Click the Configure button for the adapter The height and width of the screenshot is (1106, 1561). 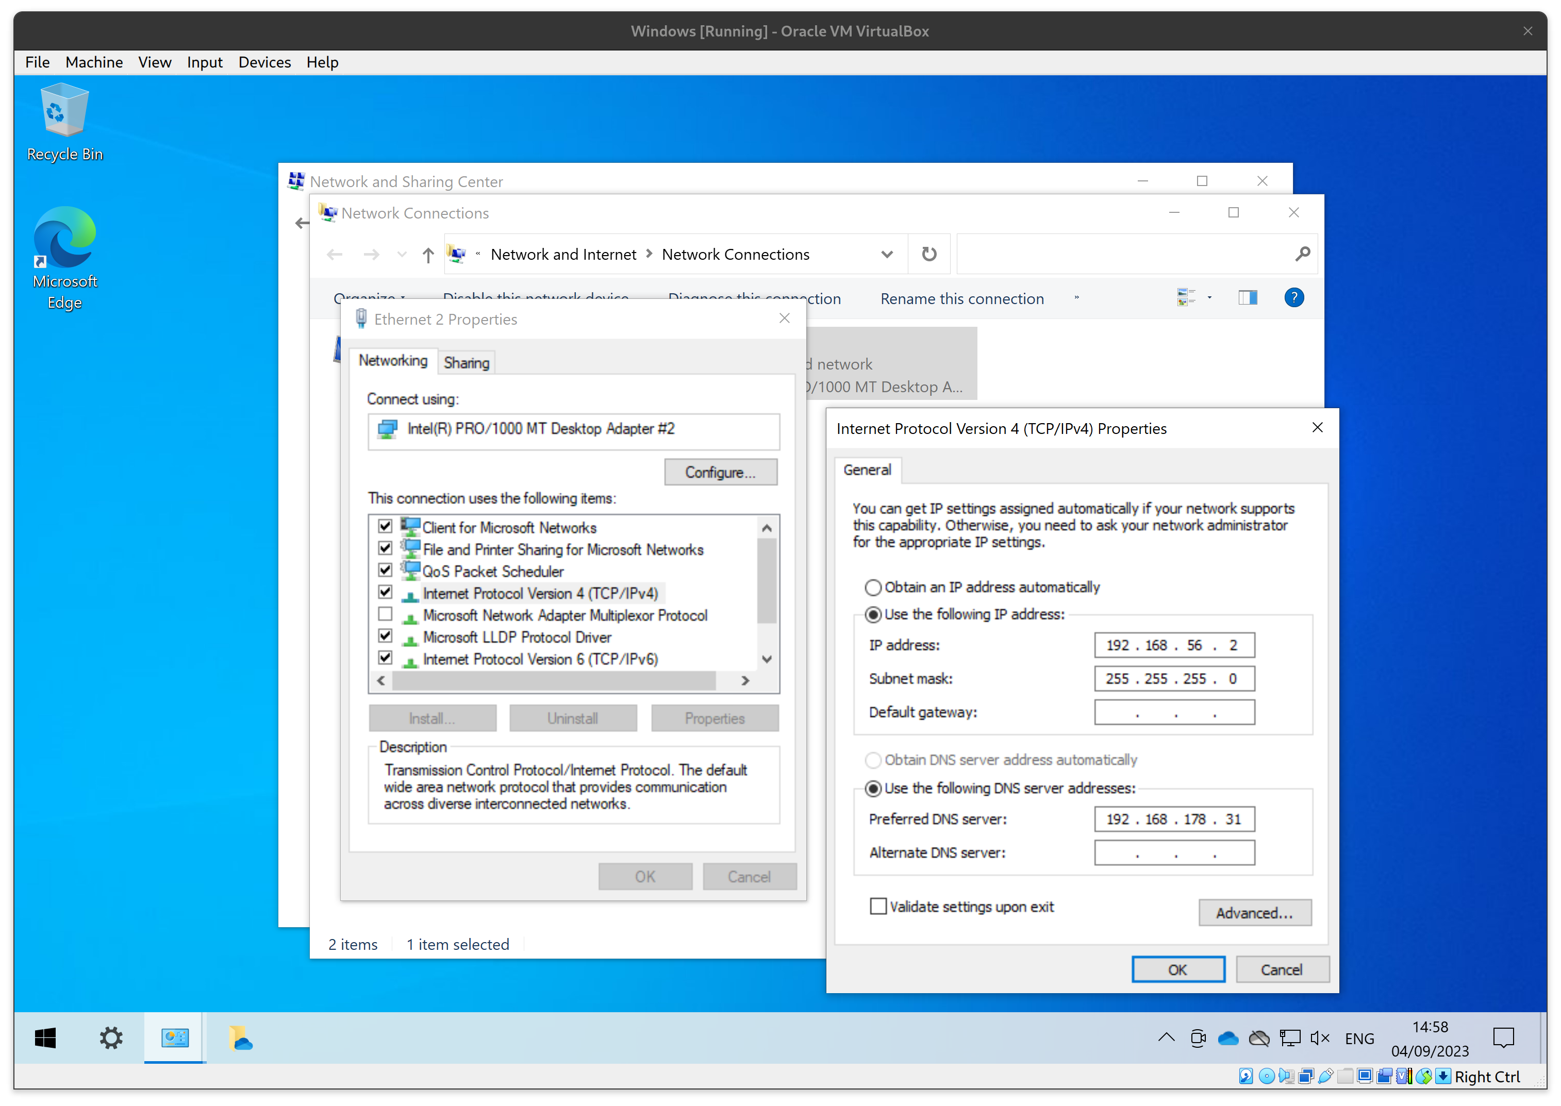[721, 471]
